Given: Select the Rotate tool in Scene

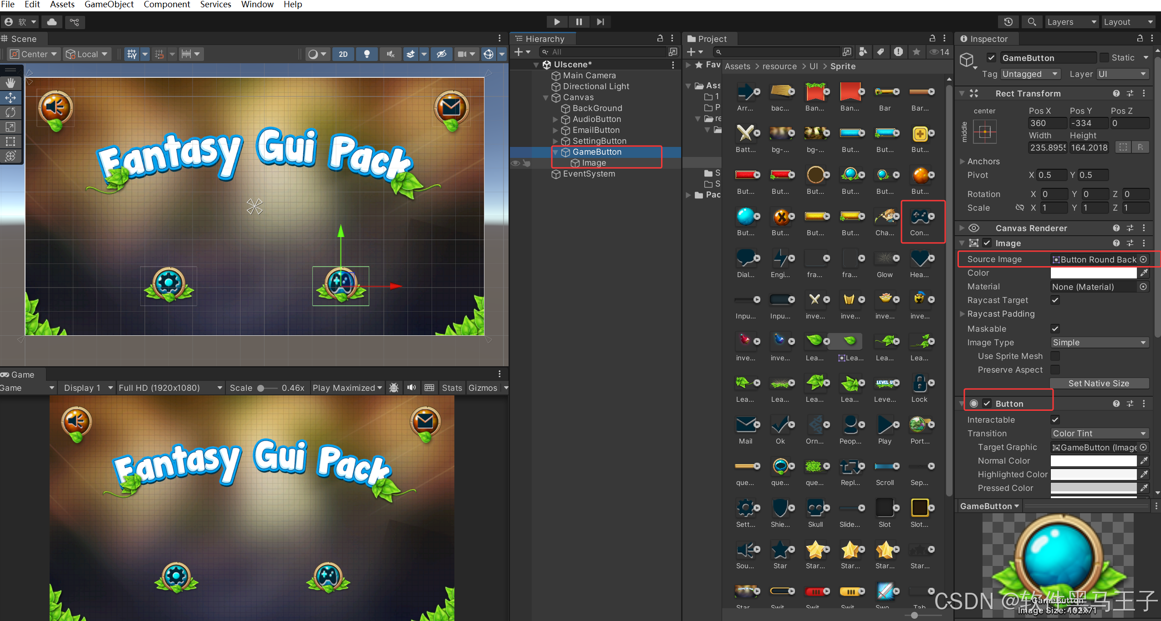Looking at the screenshot, I should [x=10, y=112].
